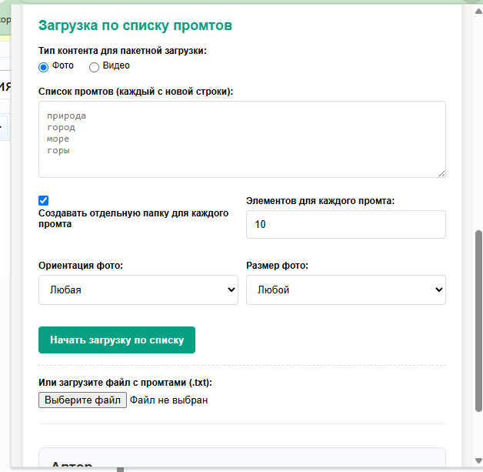Click the "Тип контента для пакетной загрузки" label

(122, 51)
